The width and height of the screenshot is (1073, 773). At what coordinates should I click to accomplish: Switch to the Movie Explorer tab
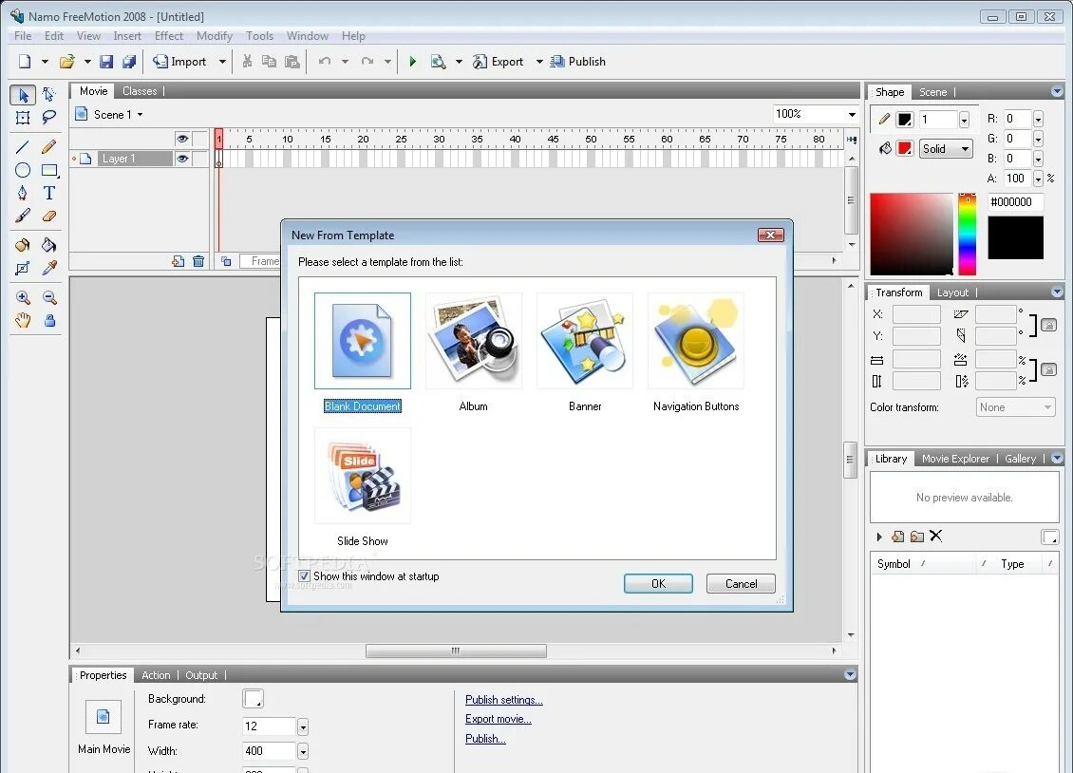pyautogui.click(x=955, y=459)
